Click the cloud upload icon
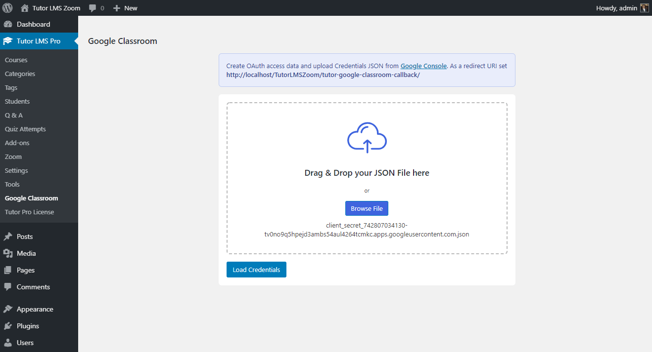 367,137
